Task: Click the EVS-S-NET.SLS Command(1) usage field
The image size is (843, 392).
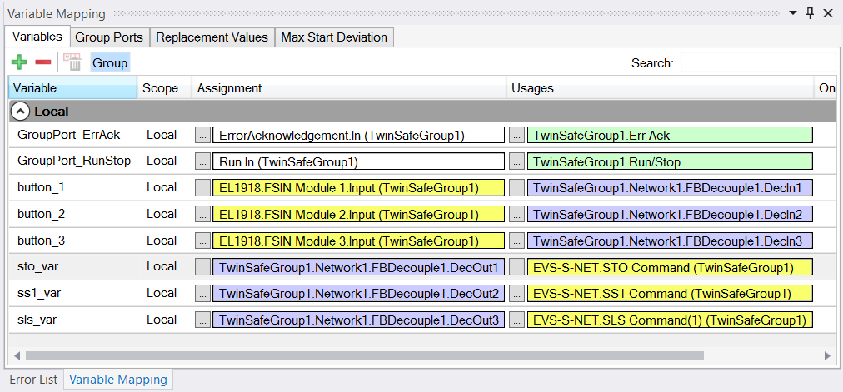Action: [670, 320]
